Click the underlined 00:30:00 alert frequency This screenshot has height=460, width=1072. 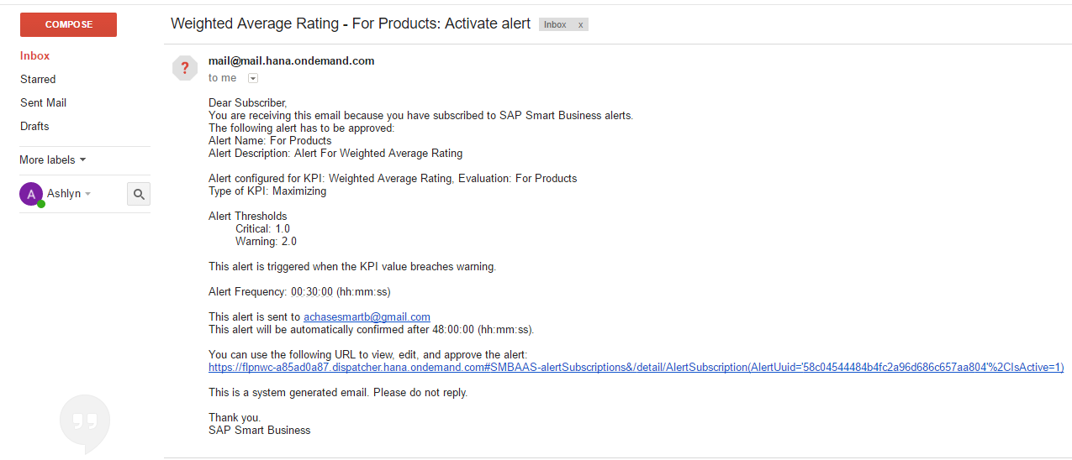(312, 292)
